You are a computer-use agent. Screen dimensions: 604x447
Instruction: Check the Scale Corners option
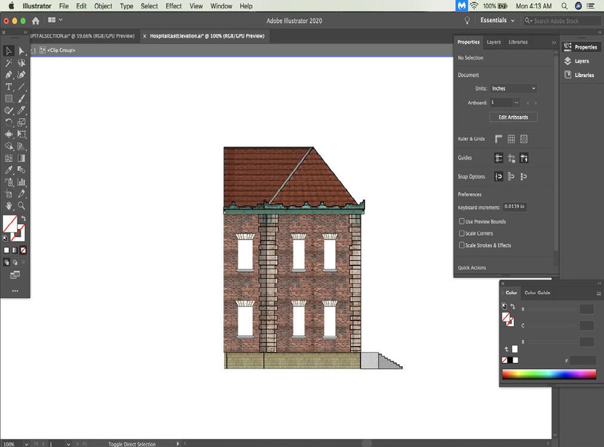pos(462,234)
